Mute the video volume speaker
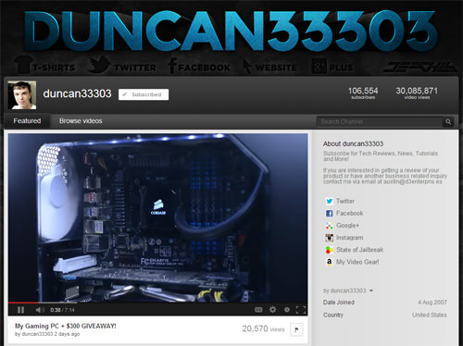463x346 pixels. pos(40,310)
